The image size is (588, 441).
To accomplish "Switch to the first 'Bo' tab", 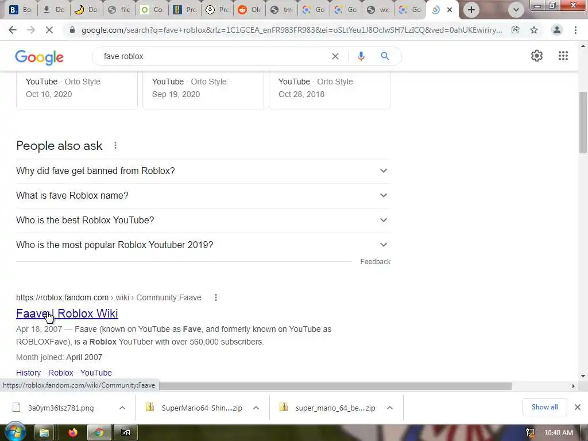I will pyautogui.click(x=20, y=10).
